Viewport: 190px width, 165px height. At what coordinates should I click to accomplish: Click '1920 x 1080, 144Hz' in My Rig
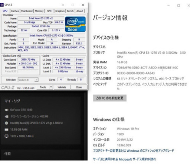click(x=22, y=136)
